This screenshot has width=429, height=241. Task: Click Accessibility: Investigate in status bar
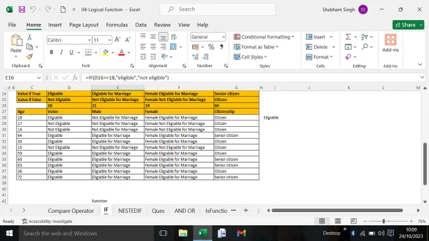(x=47, y=221)
